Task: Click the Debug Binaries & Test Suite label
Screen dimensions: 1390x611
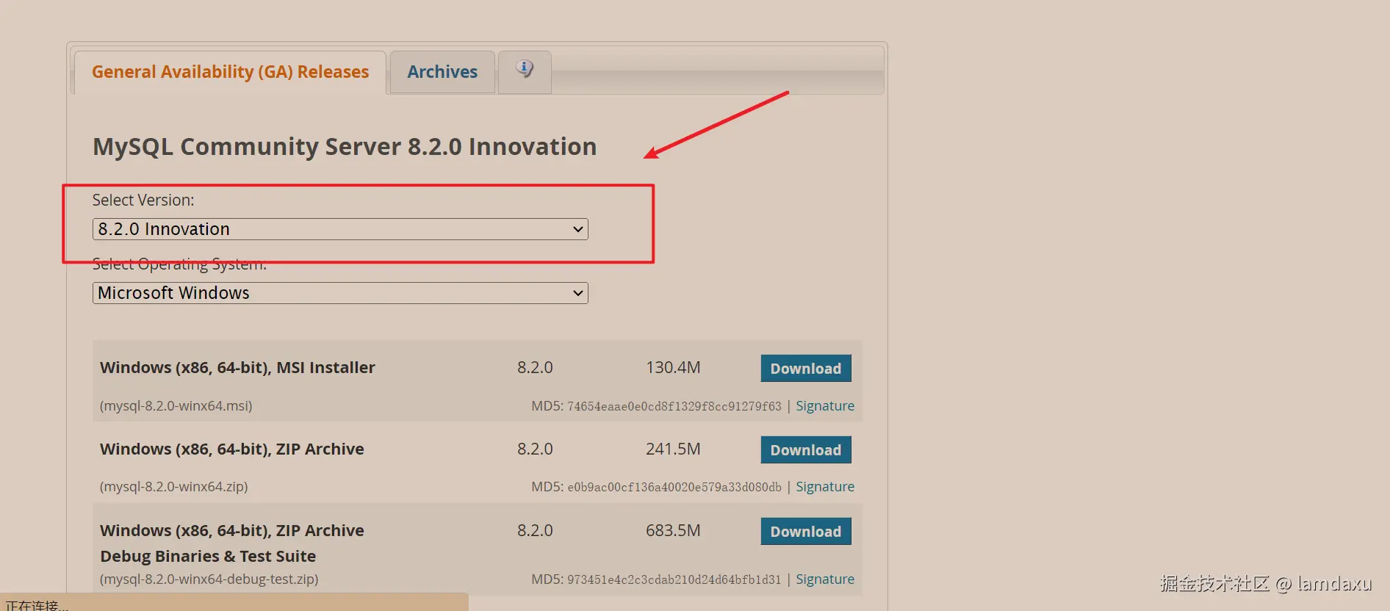Action: (x=208, y=556)
